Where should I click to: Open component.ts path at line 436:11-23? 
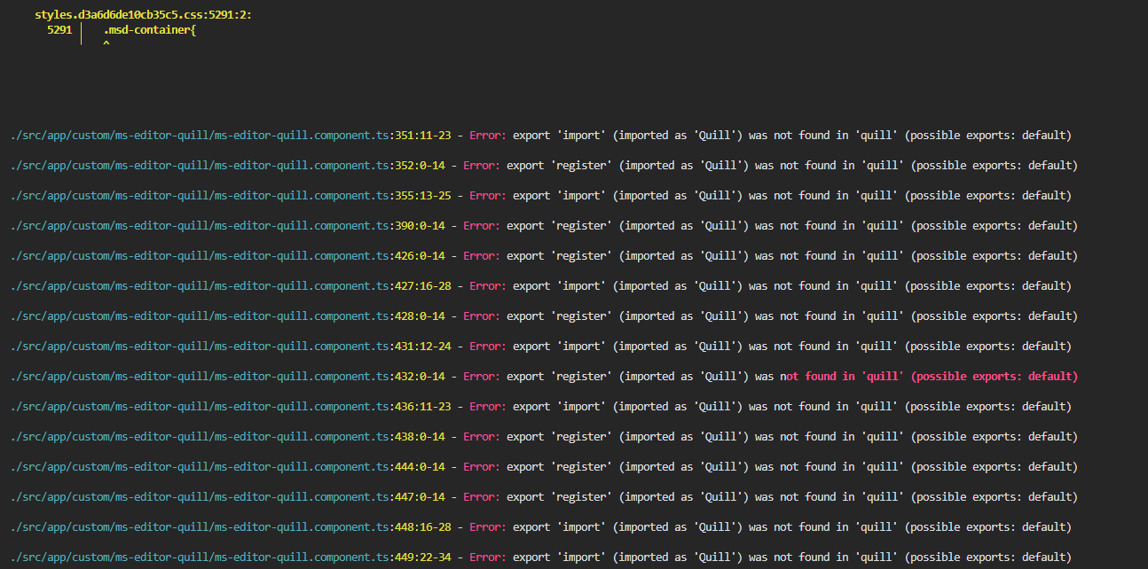(x=231, y=407)
